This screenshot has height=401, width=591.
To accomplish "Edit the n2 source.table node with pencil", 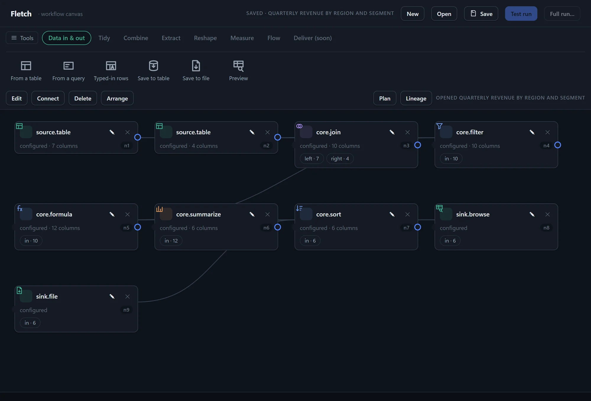I will pyautogui.click(x=252, y=132).
